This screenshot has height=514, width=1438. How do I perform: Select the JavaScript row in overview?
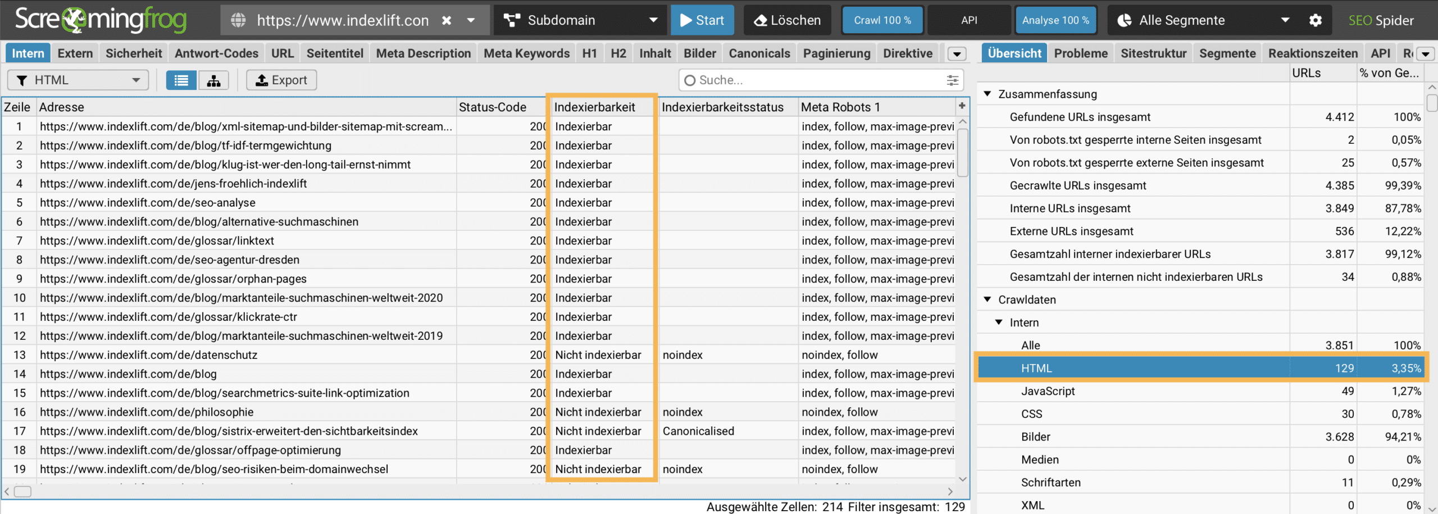(1200, 391)
